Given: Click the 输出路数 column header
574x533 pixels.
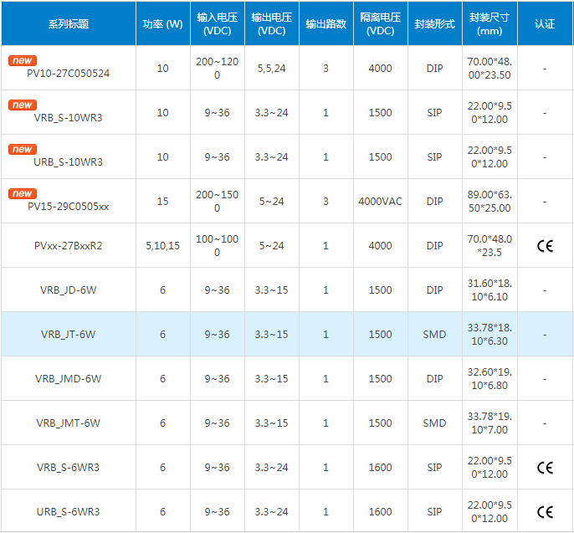Looking at the screenshot, I should [x=325, y=24].
